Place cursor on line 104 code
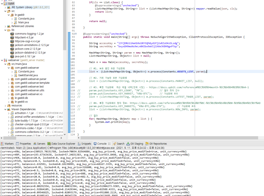This screenshot has height=196, width=264. coord(148,71)
